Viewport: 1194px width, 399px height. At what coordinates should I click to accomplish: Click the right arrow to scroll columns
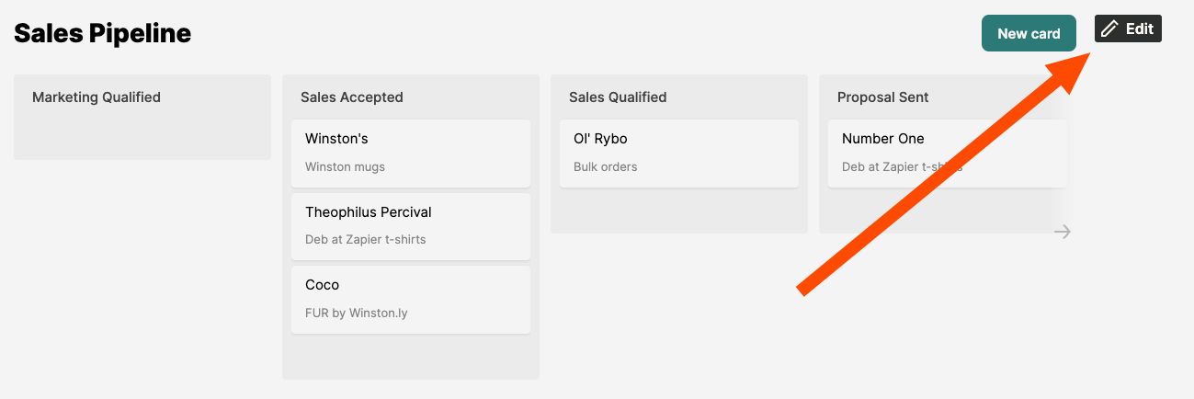1063,232
